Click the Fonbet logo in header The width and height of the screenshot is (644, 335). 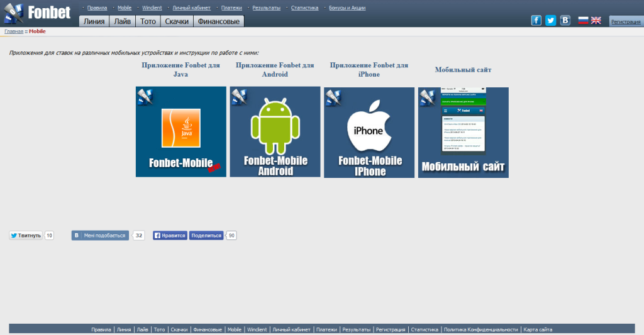(37, 13)
